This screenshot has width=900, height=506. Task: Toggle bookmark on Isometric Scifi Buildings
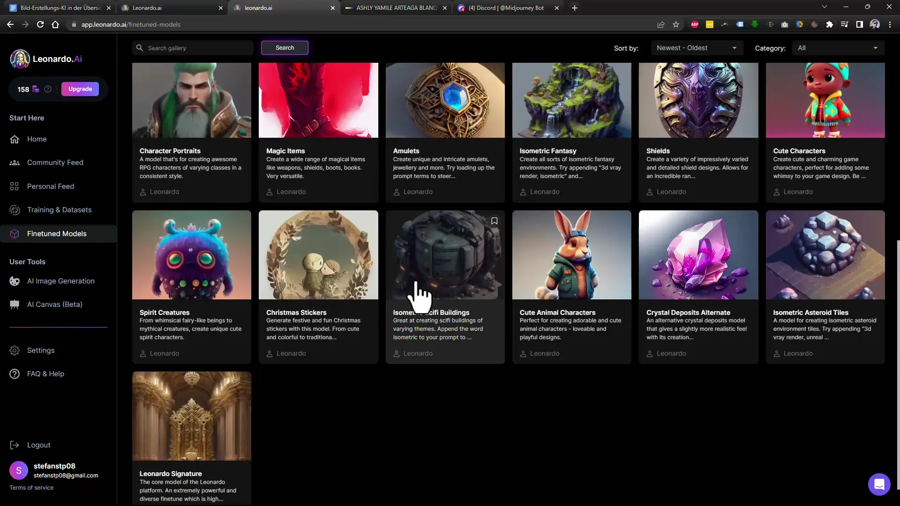495,221
